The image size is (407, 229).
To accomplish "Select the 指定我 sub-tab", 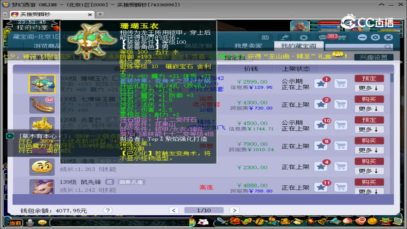I will (235, 58).
